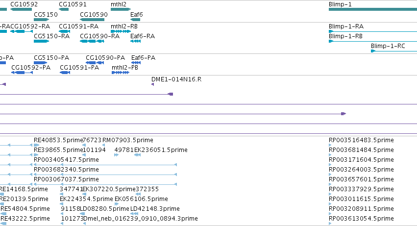Select the EK236051.5prime EST glyph
Image resolution: width=417 pixels, height=226 pixels.
click(138, 155)
